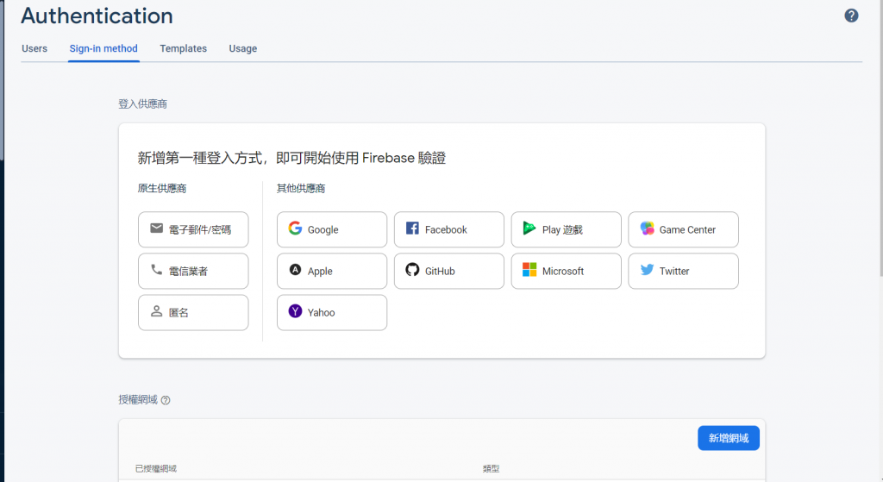Select Twitter provider label
This screenshot has width=883, height=482.
674,272
